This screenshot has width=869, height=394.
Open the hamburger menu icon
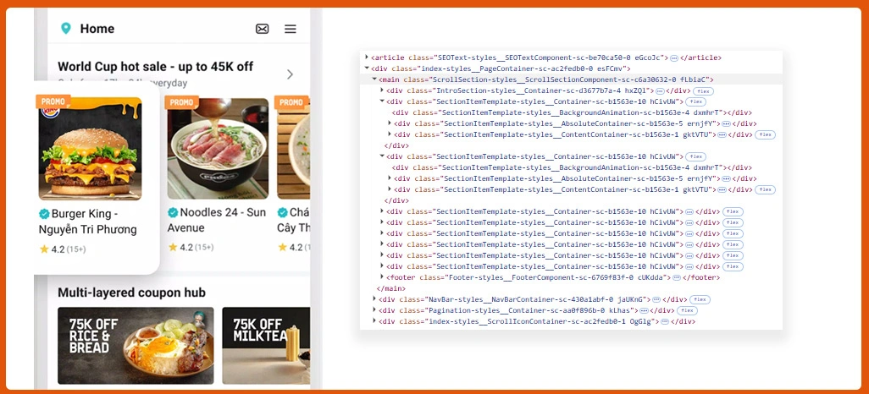click(x=291, y=29)
